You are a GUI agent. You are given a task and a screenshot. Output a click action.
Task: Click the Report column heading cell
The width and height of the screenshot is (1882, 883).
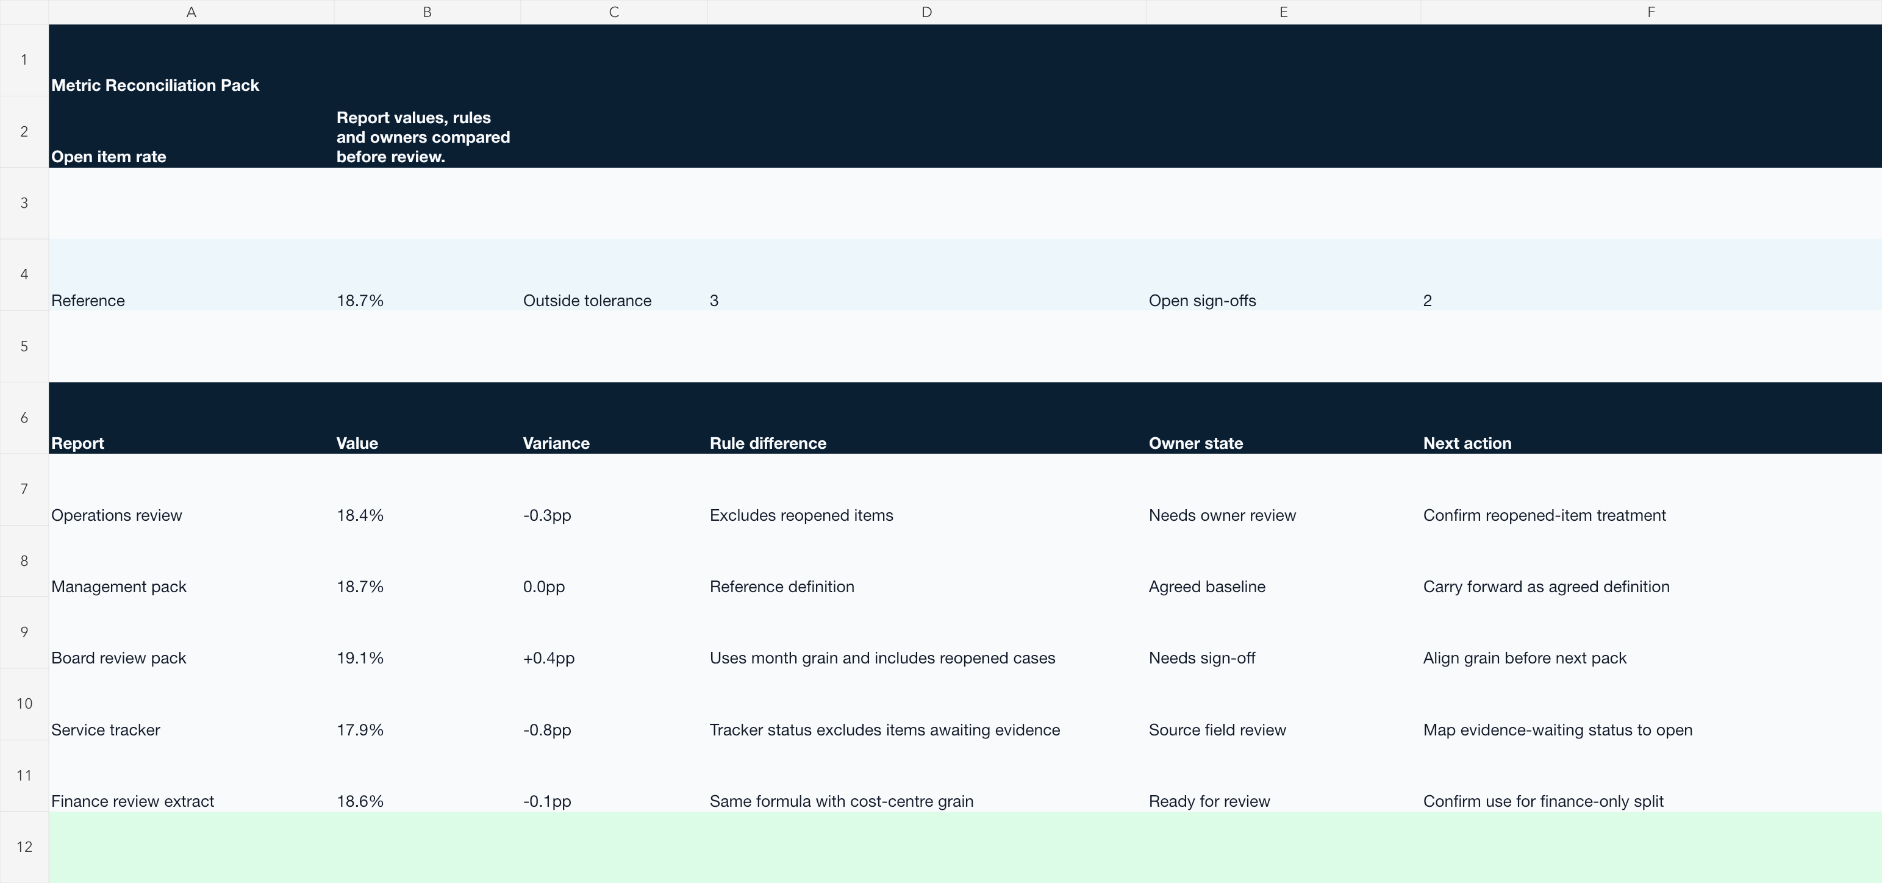pos(191,418)
